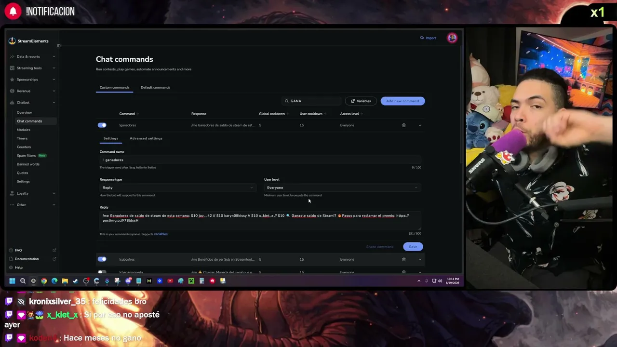Image resolution: width=617 pixels, height=347 pixels.
Task: Expand the Data & reports menu
Action: click(33, 56)
